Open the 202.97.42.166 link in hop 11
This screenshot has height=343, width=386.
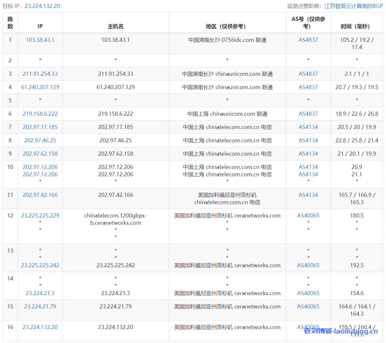pyautogui.click(x=40, y=195)
